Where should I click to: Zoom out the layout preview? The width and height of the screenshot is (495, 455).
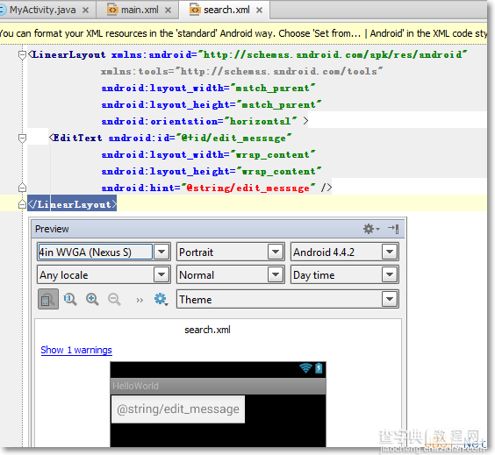click(x=114, y=299)
